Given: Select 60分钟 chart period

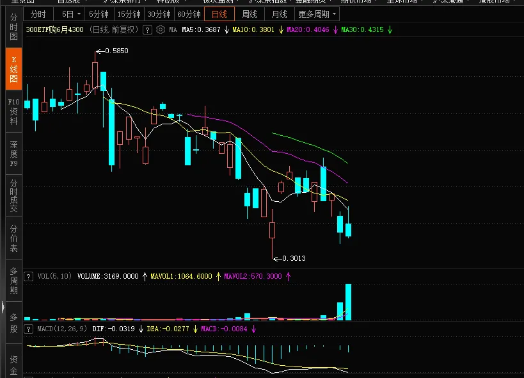Looking at the screenshot, I should pyautogui.click(x=189, y=14).
